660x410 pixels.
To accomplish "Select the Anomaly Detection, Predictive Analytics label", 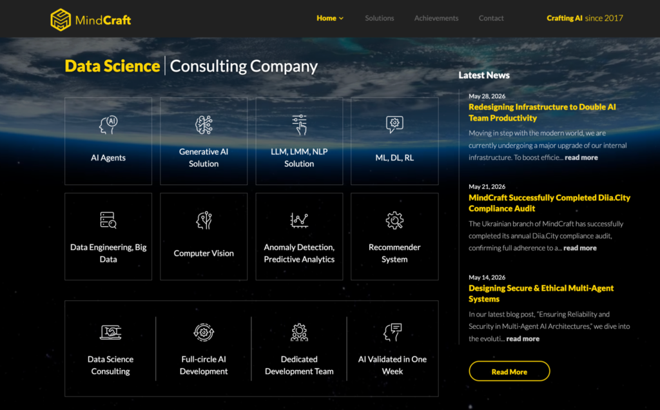I will click(x=299, y=253).
